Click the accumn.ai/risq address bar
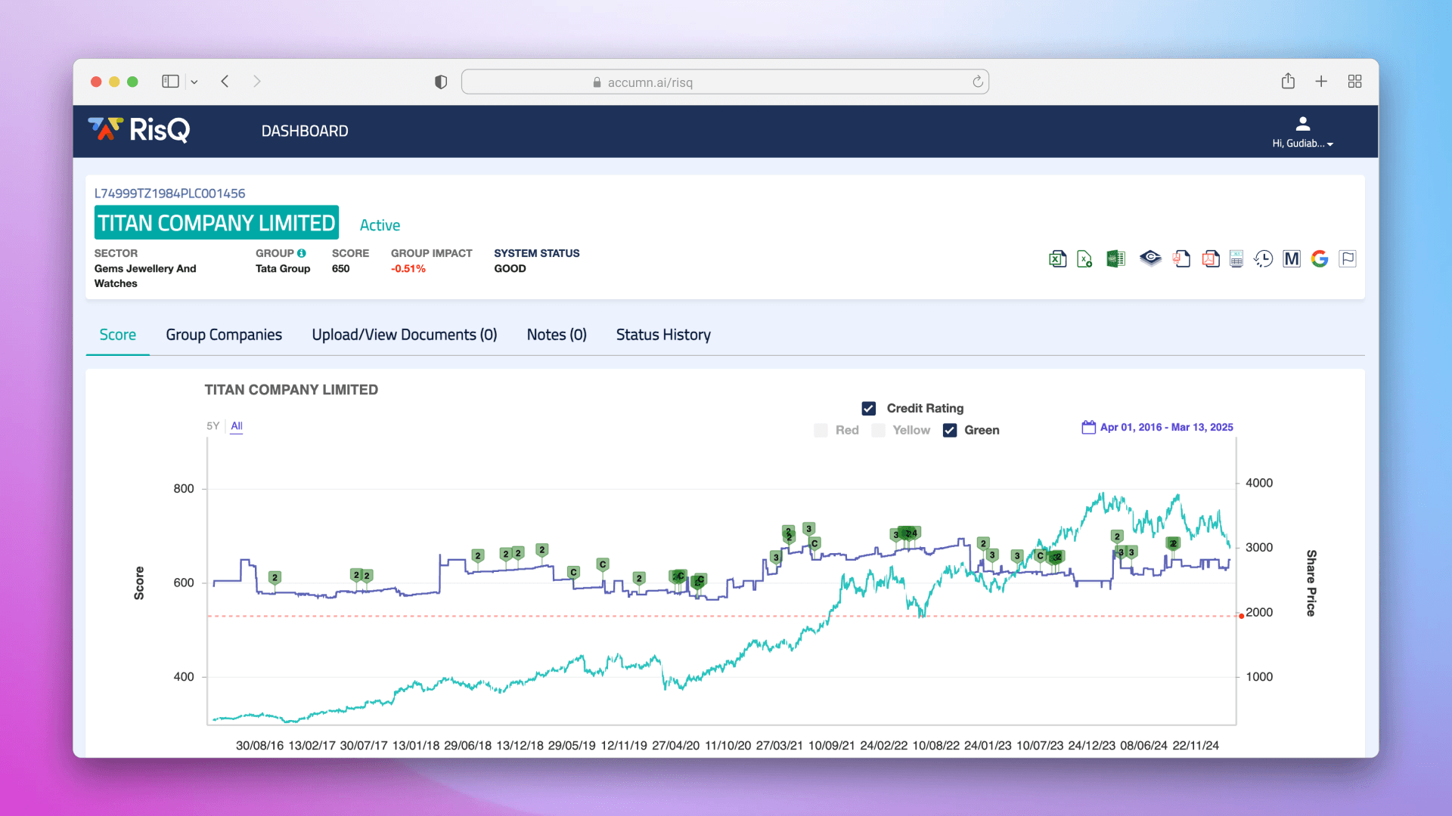Viewport: 1452px width, 816px height. point(725,82)
